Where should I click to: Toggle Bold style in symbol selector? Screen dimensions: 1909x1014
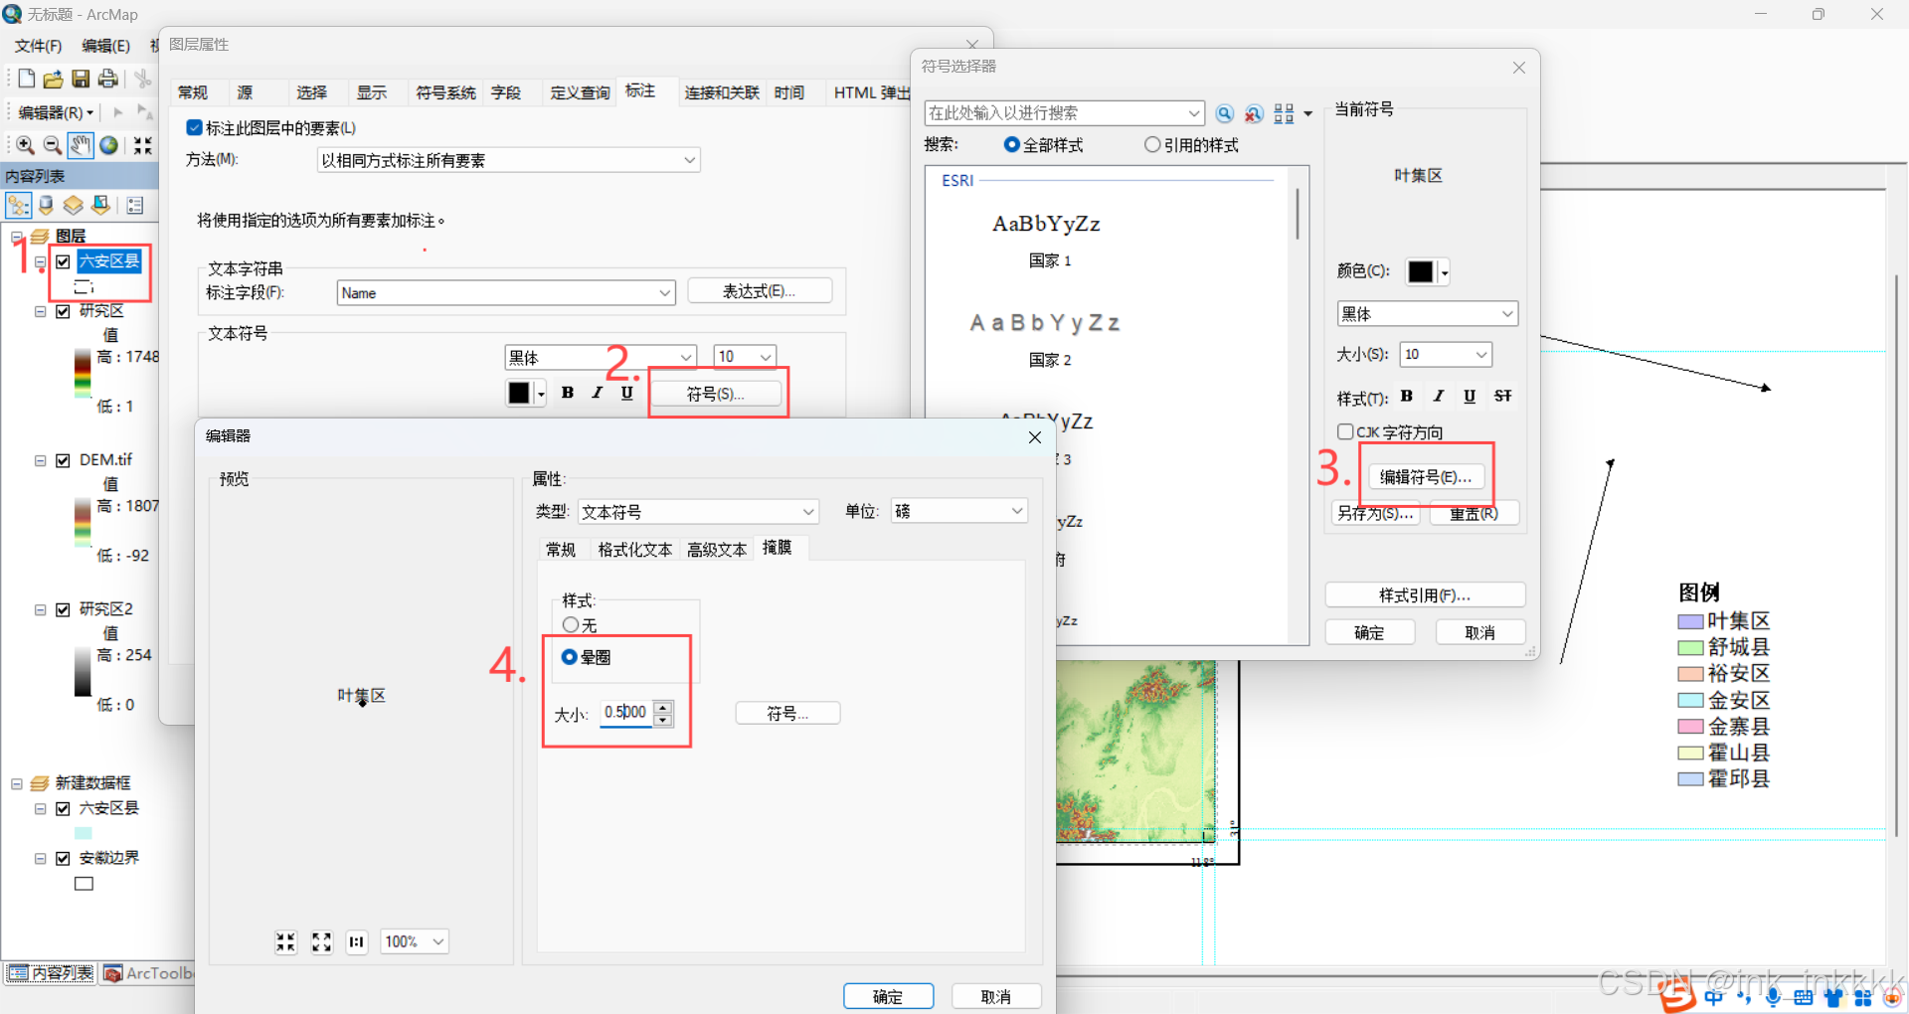click(1407, 396)
